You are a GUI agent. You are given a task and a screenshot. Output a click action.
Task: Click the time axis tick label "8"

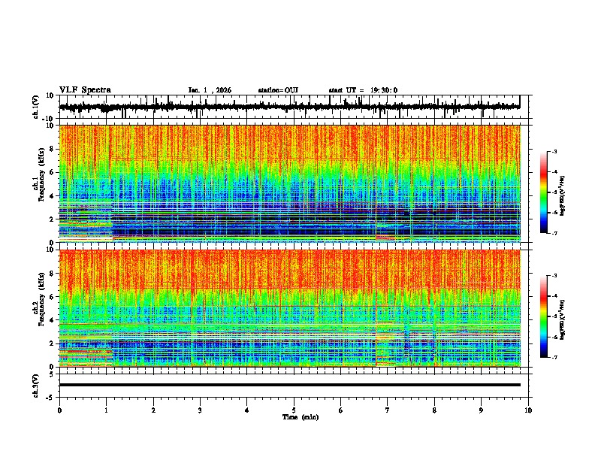(x=434, y=410)
